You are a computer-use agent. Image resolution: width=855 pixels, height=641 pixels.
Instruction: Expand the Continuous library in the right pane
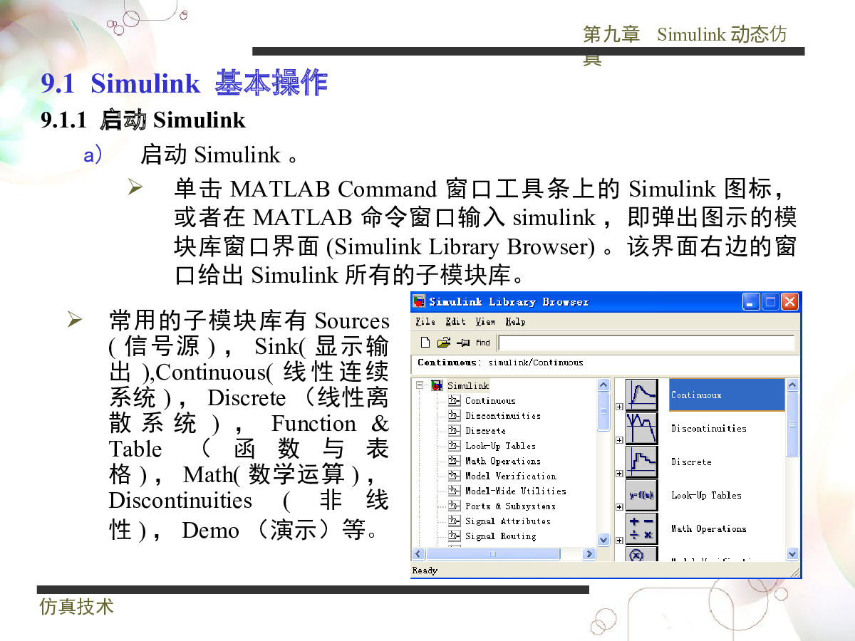(619, 407)
